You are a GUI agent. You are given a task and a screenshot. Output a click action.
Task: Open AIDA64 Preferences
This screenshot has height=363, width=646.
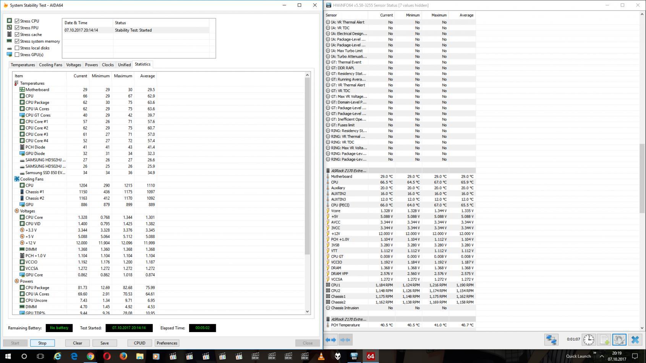tap(167, 343)
